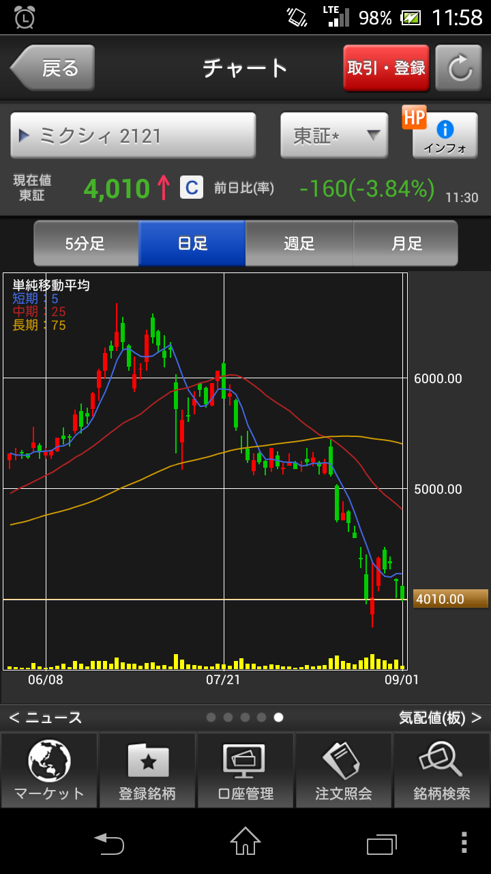Switch to the 月足 monthly tab
Viewport: 491px width, 874px height.
(406, 243)
